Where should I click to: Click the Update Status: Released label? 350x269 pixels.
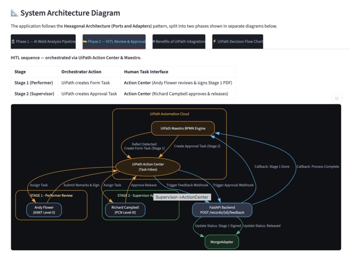[x=262, y=226]
